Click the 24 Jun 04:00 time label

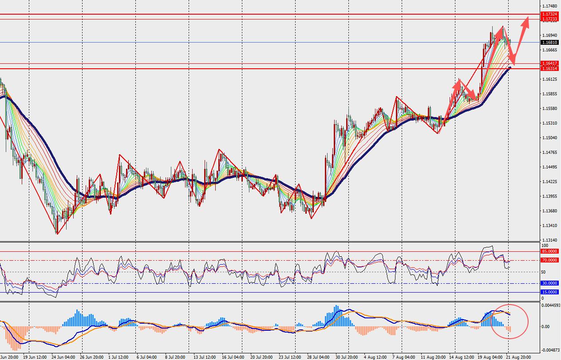click(62, 356)
